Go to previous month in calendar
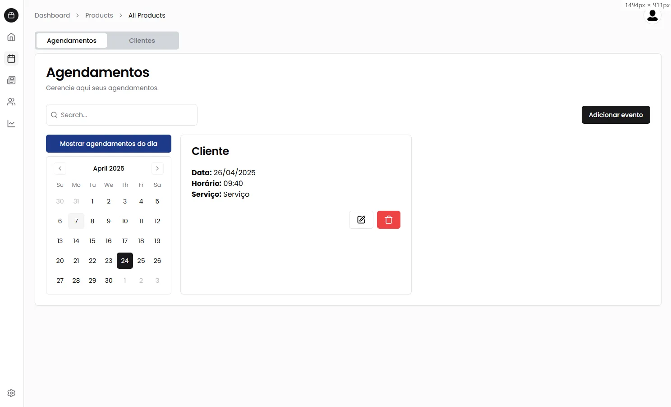Image resolution: width=671 pixels, height=407 pixels. (x=60, y=168)
